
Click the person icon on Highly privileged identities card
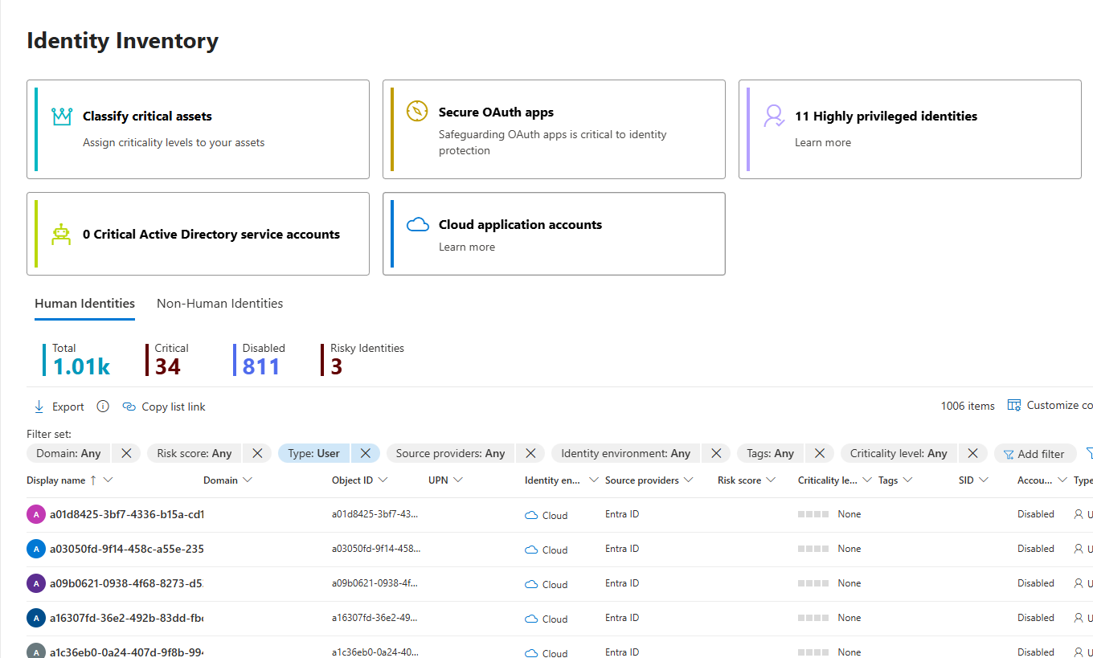pos(773,116)
